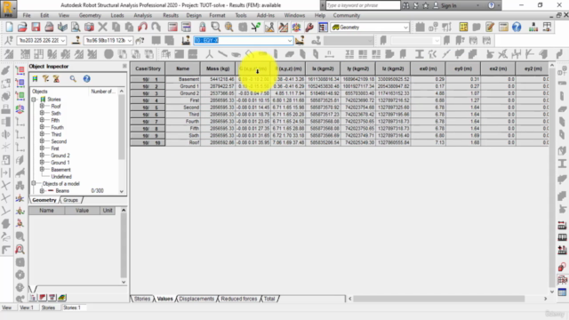Open the File menu
Image resolution: width=569 pixels, height=320 pixels.
point(27,15)
